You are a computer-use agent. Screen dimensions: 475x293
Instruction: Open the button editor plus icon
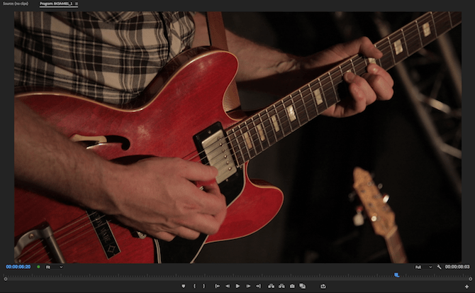click(x=466, y=286)
